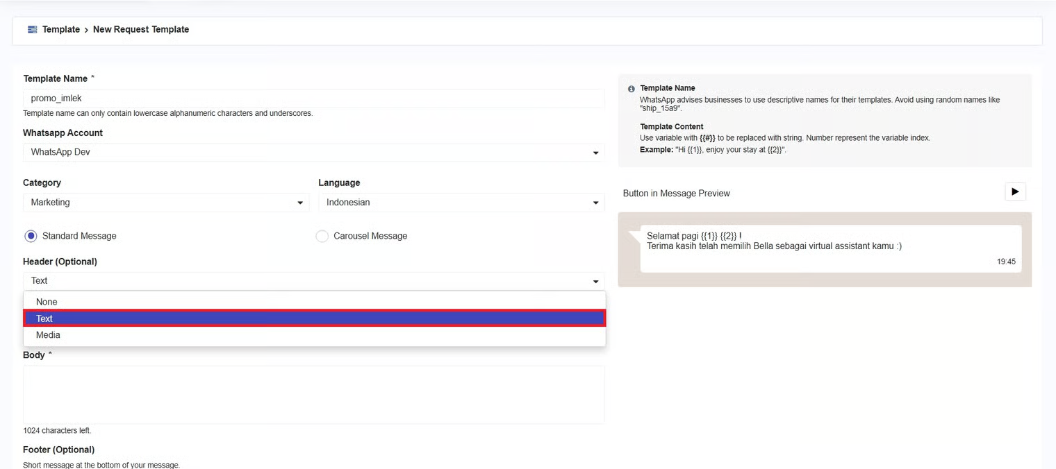Viewport: 1056px width, 469px height.
Task: Click the info icon beside Template Name help
Action: pyautogui.click(x=631, y=89)
